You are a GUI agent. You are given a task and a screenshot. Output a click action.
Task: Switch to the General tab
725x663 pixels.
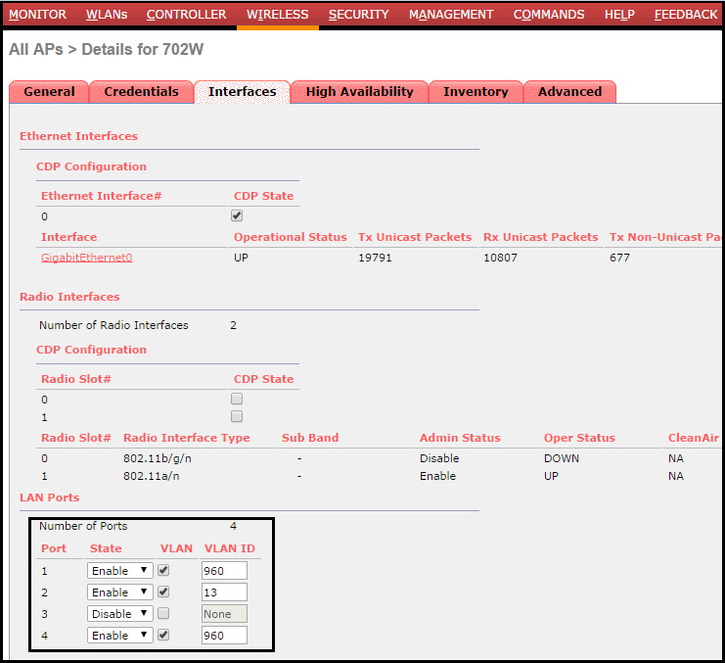tap(49, 92)
